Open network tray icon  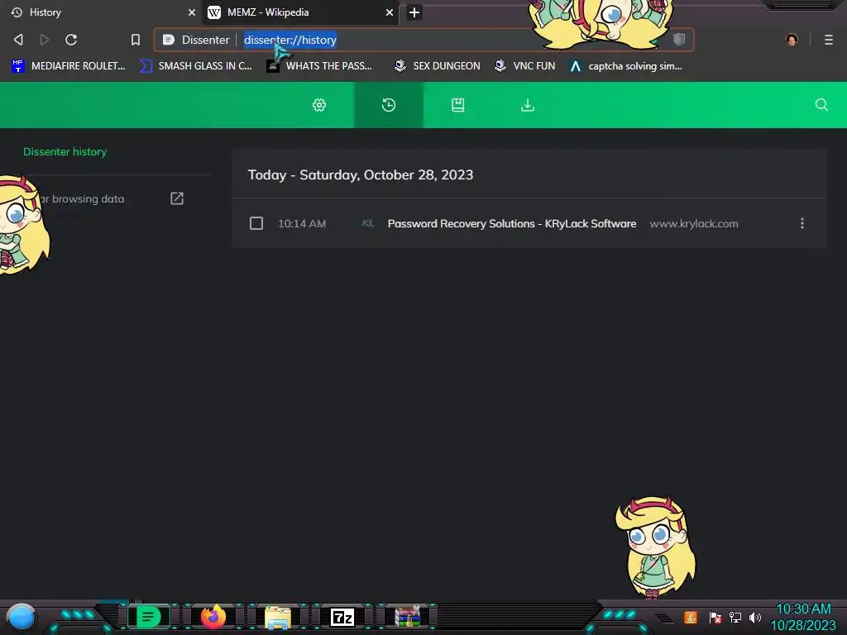[735, 617]
